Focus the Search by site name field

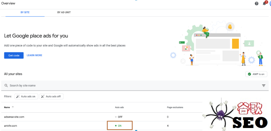click(x=135, y=86)
